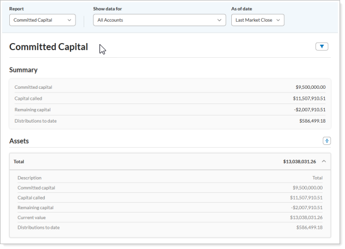Open the filter button beside the Committed Capital title
The width and height of the screenshot is (345, 249).
click(x=321, y=47)
